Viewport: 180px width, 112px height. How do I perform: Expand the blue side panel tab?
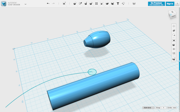click(179, 61)
